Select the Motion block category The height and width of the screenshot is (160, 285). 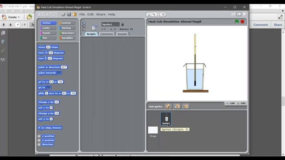pyautogui.click(x=49, y=23)
